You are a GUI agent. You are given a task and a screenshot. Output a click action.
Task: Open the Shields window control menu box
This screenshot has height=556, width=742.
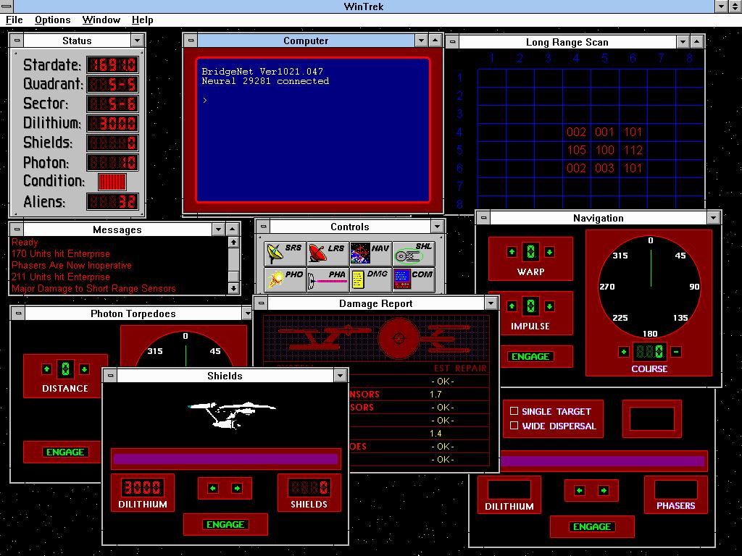pos(110,376)
